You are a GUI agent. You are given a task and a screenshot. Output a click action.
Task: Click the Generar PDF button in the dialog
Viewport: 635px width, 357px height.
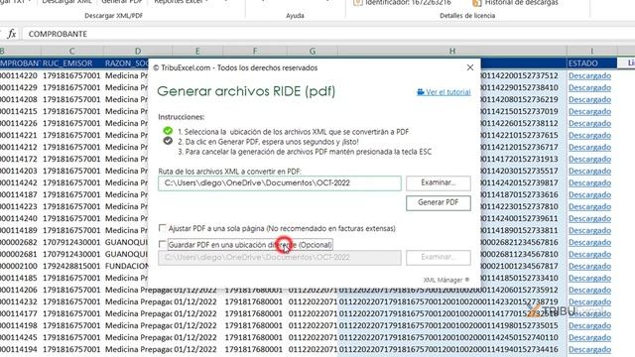coord(439,202)
